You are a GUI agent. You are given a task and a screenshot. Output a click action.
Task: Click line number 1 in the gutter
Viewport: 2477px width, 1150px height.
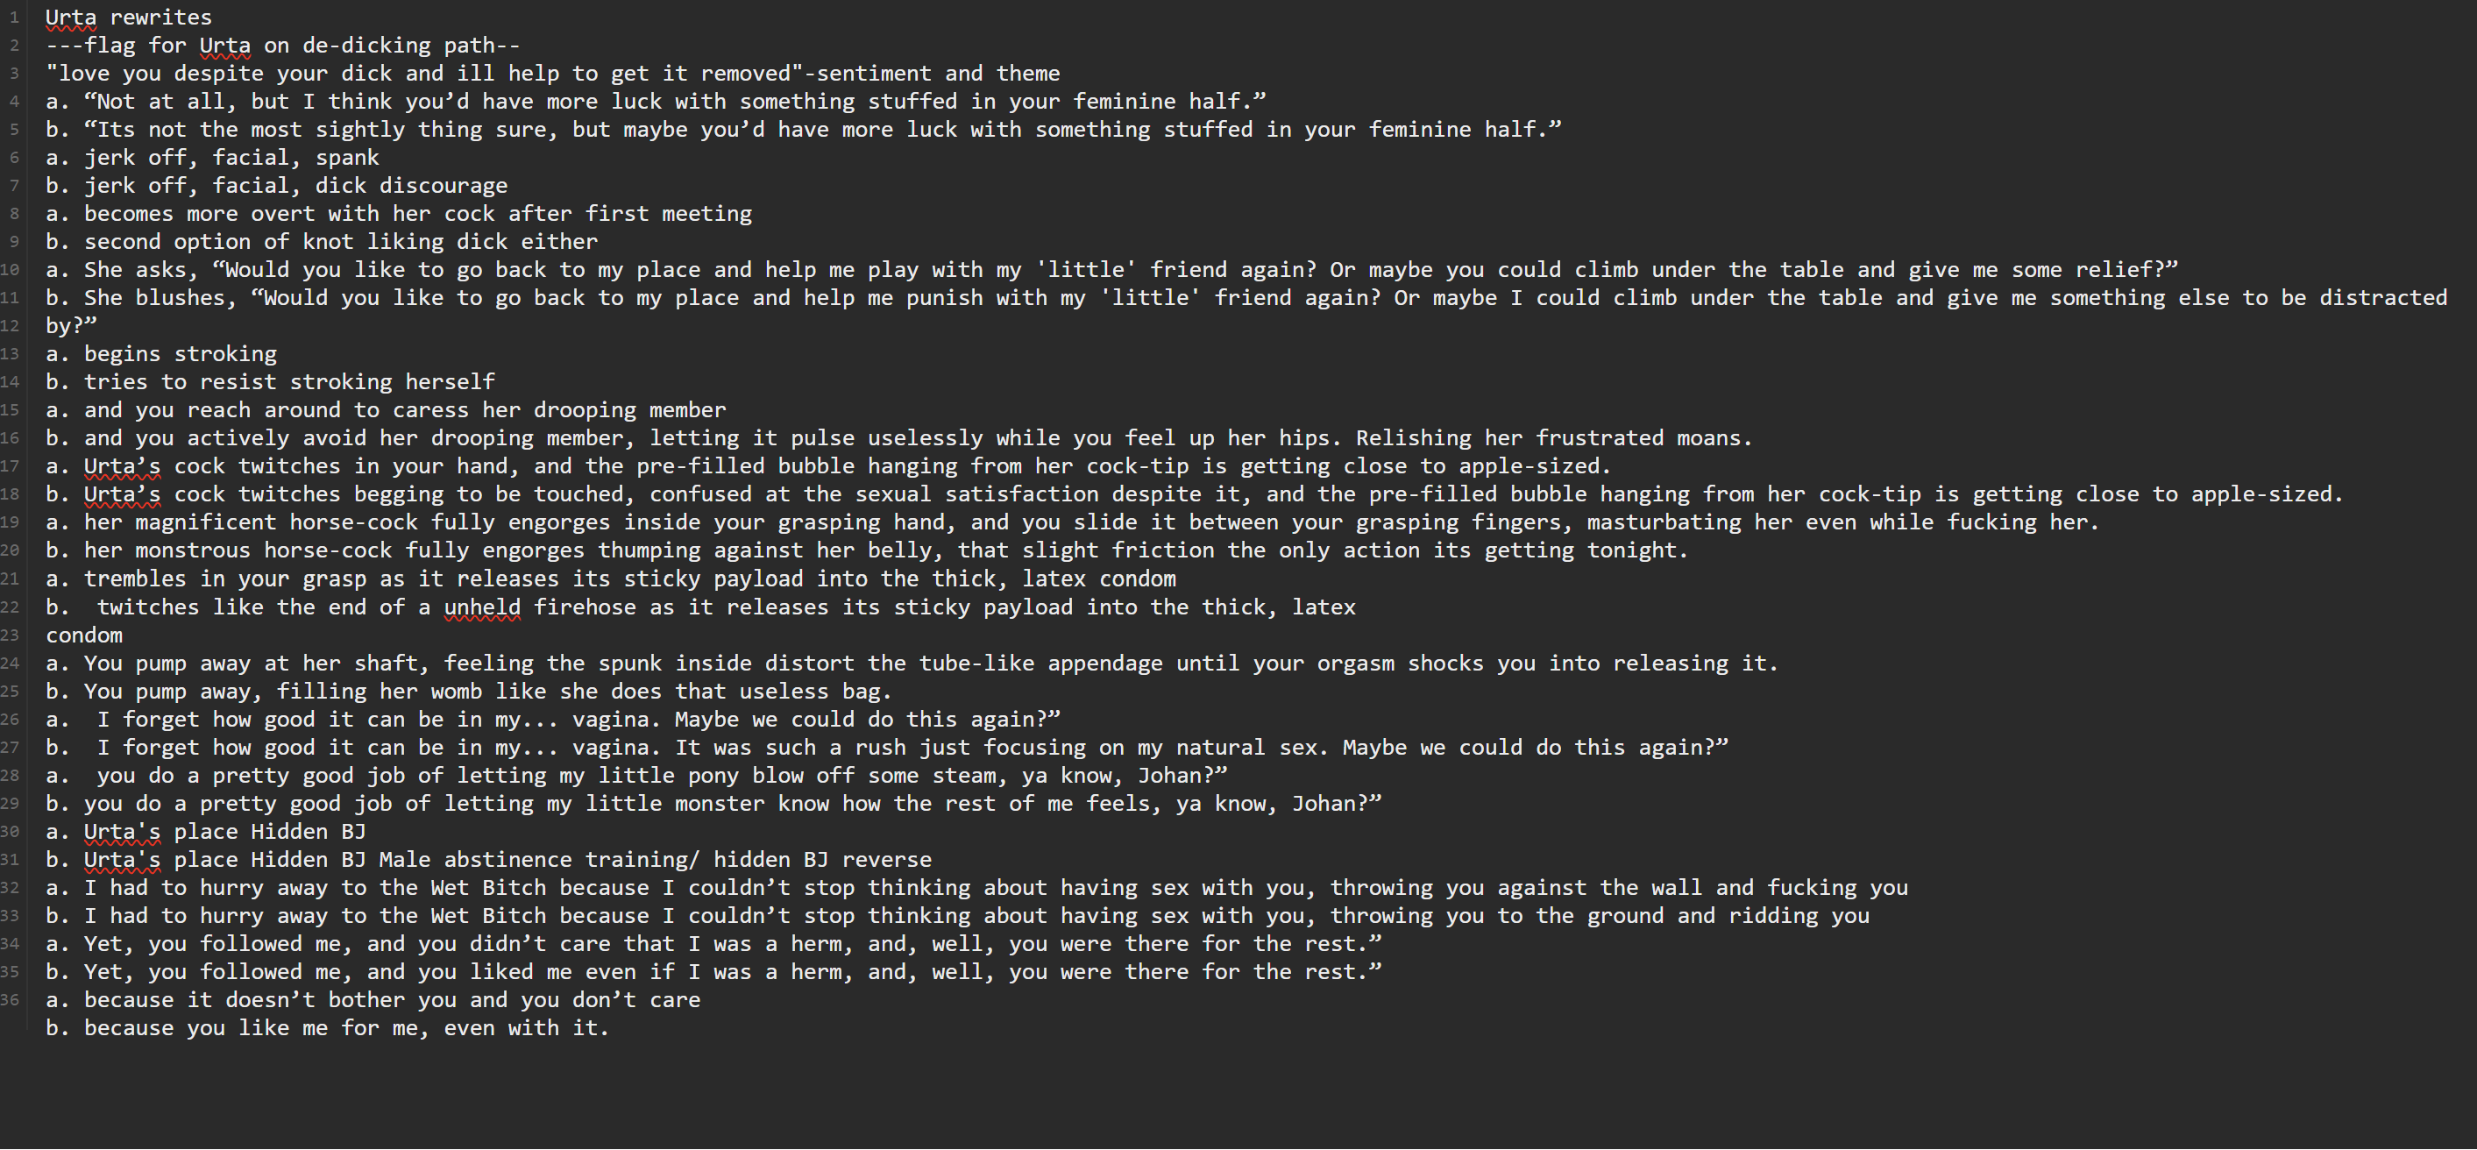[x=13, y=18]
